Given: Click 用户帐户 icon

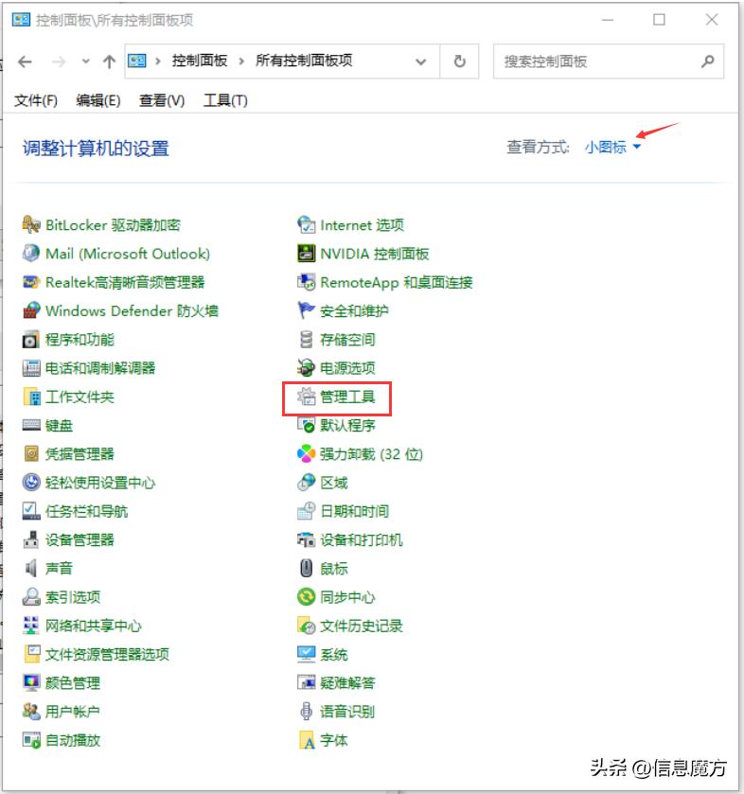Looking at the screenshot, I should click(31, 712).
